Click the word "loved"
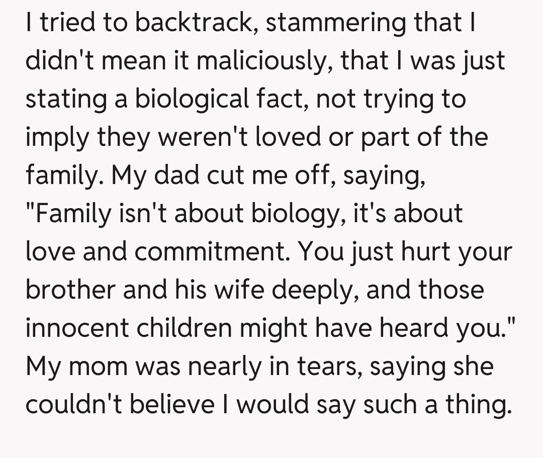Image resolution: width=543 pixels, height=458 pixels. click(x=286, y=137)
